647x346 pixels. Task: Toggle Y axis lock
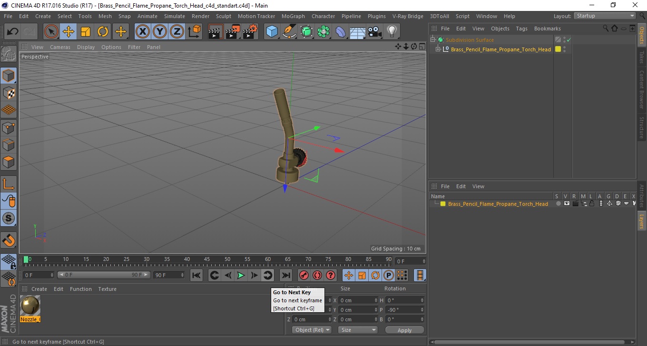coord(159,32)
